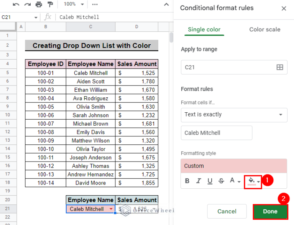Click the Redo icon in toolbar
294x225 pixels.
(28, 4)
